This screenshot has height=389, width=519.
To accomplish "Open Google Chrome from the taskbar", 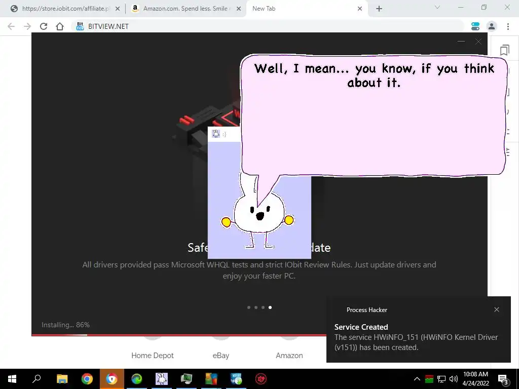I will tap(87, 379).
